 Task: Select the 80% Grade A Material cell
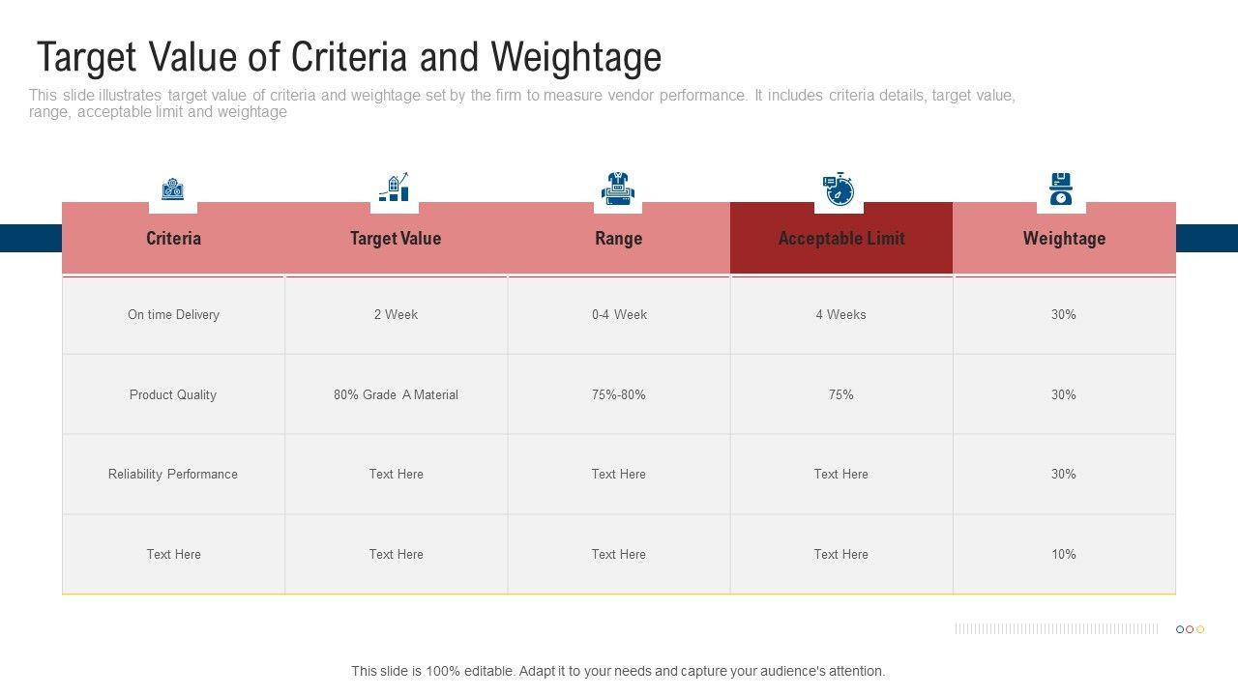point(396,394)
